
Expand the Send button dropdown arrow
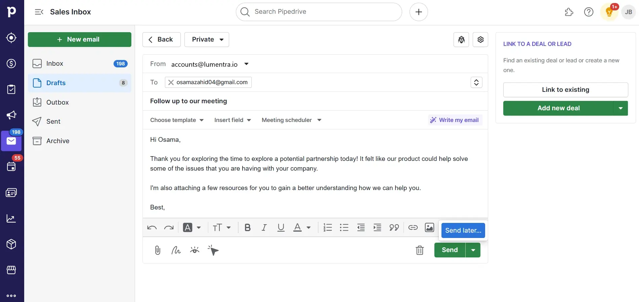(x=473, y=250)
